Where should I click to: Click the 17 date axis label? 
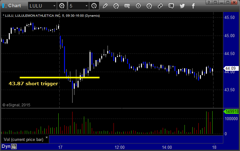(60, 147)
